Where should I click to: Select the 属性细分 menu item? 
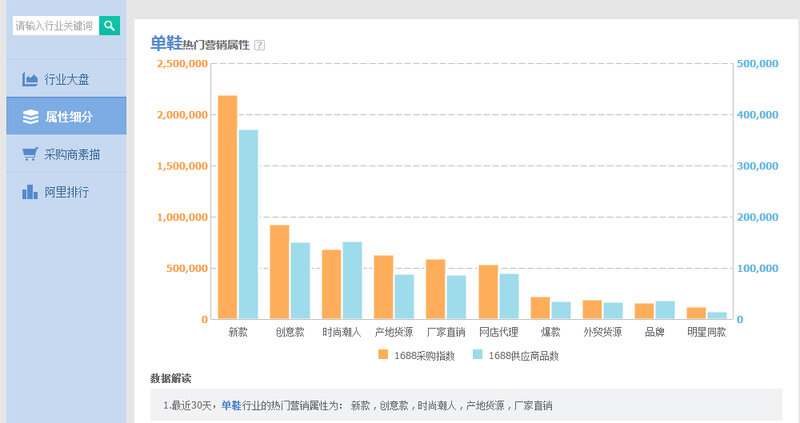tap(69, 117)
